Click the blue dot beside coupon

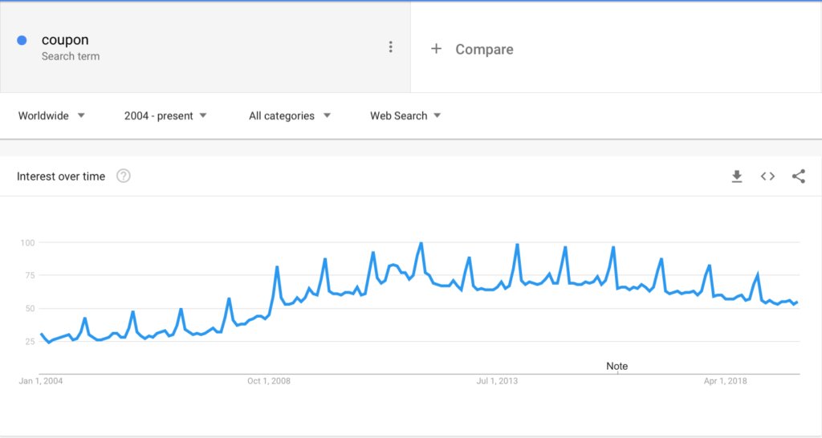pos(22,40)
